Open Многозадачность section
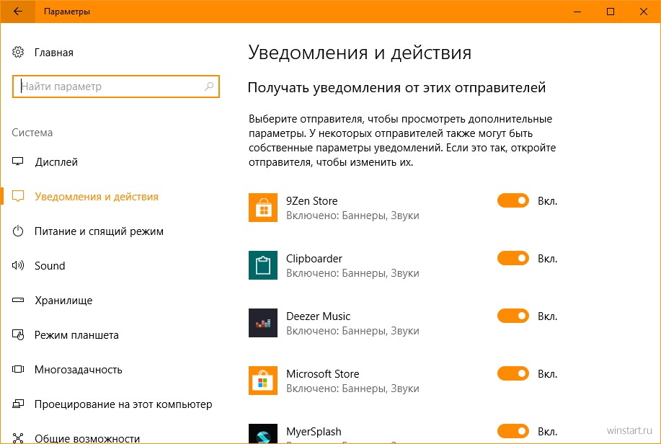This screenshot has height=444, width=661. [x=78, y=369]
